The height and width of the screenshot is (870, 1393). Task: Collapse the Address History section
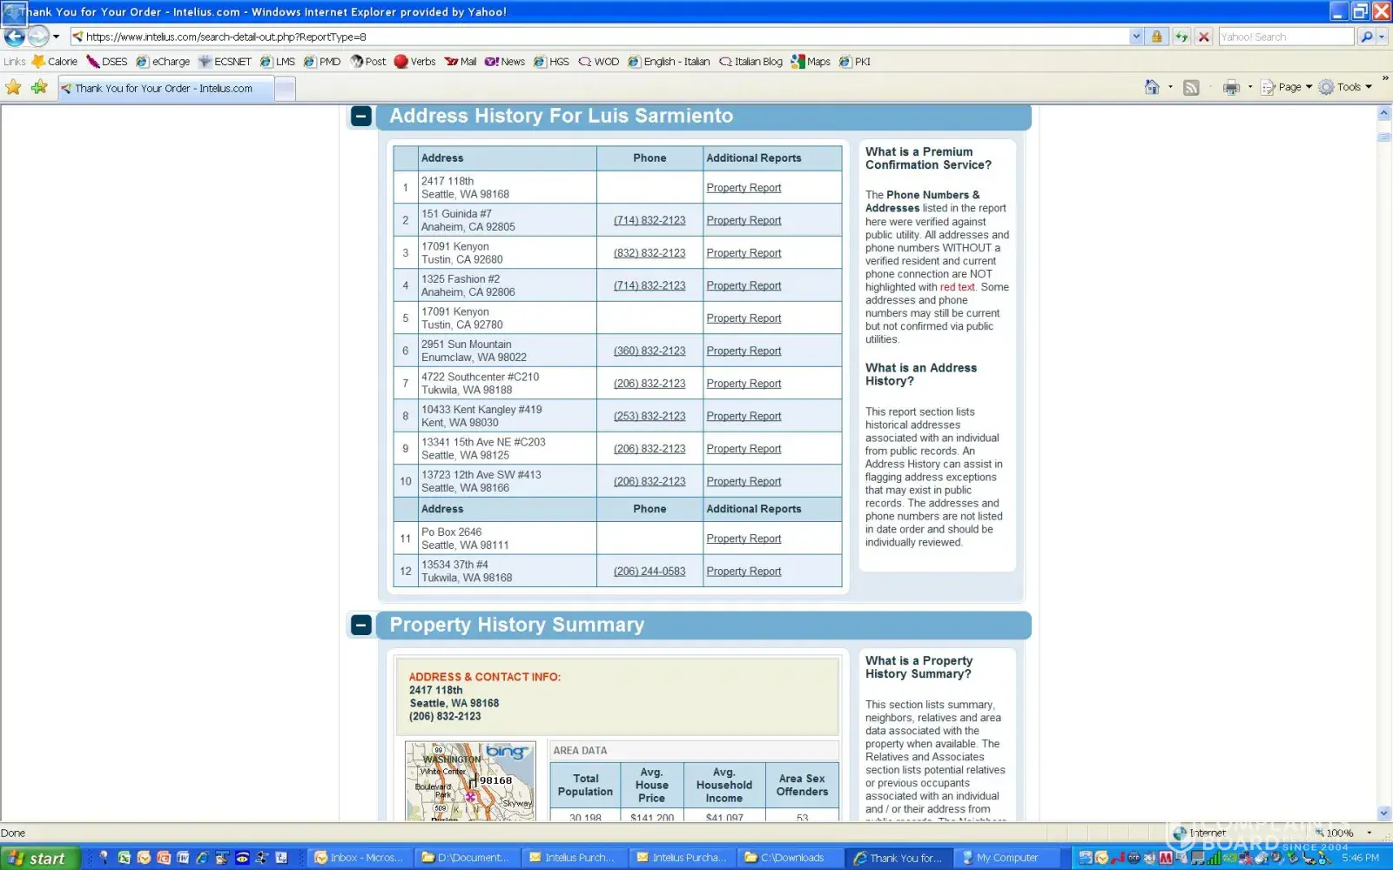click(361, 117)
